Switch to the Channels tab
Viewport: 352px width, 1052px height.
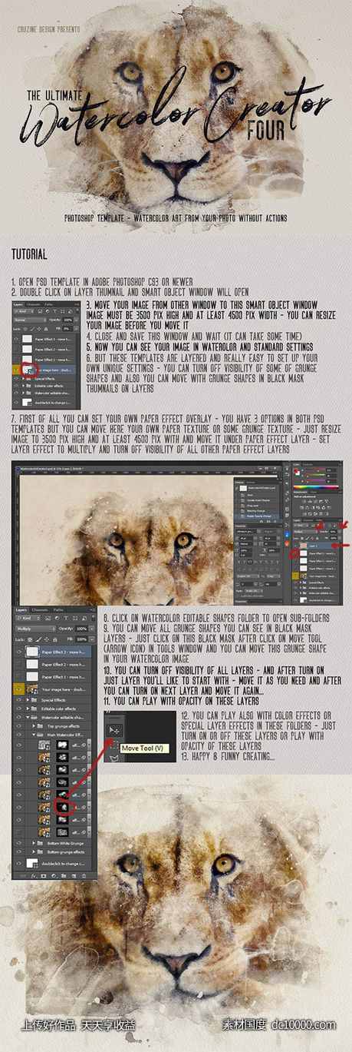(x=40, y=610)
